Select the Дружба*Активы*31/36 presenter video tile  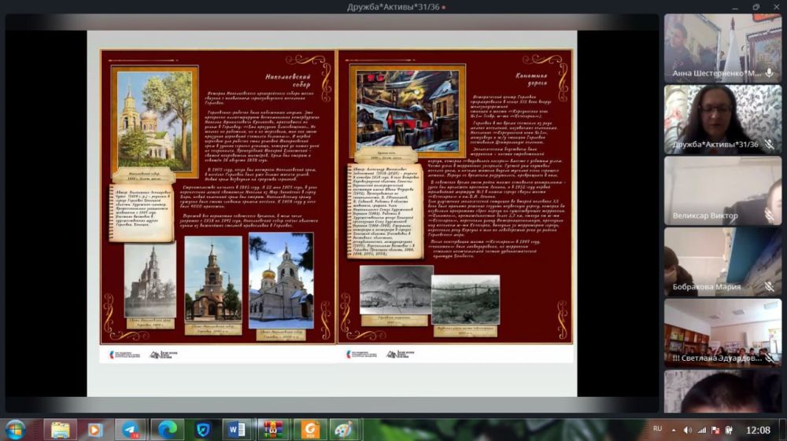[722, 119]
